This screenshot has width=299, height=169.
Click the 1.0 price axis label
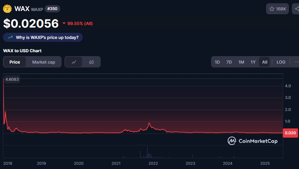tap(288, 121)
